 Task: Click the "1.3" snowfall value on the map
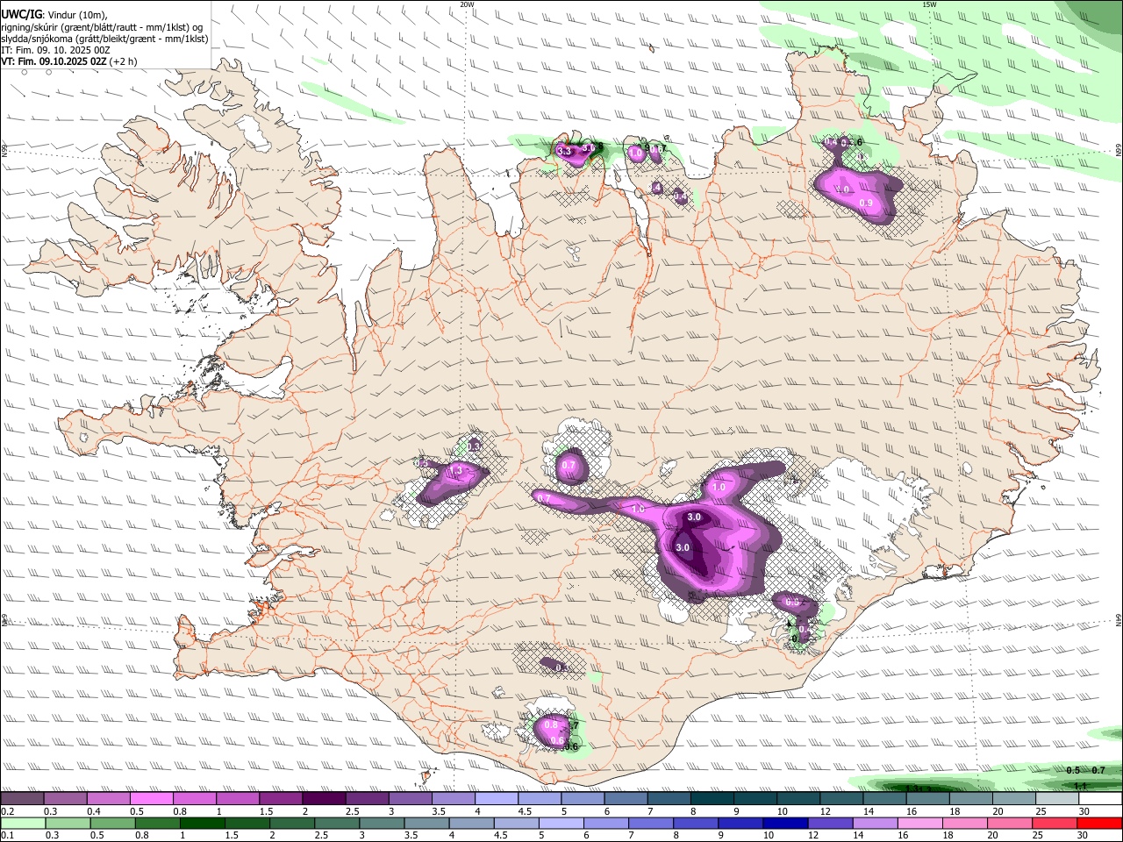pyautogui.click(x=455, y=471)
